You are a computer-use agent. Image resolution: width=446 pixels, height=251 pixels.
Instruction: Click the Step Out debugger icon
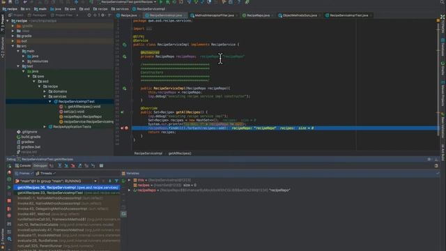pos(80,166)
